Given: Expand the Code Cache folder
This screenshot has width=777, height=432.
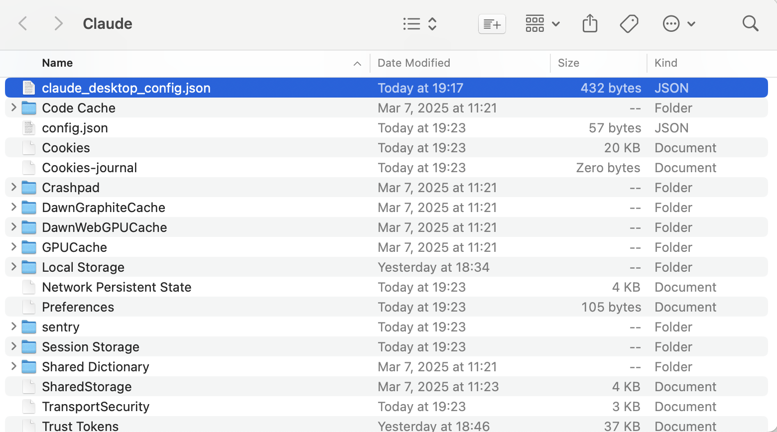Looking at the screenshot, I should click(x=14, y=108).
